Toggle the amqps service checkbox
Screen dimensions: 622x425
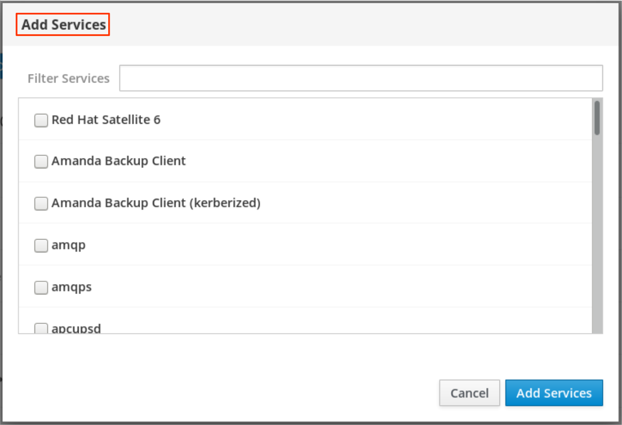41,287
